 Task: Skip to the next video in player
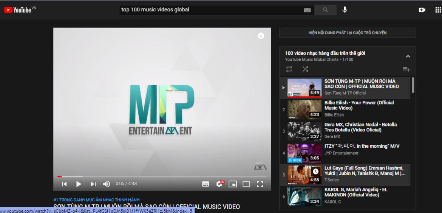point(93,184)
